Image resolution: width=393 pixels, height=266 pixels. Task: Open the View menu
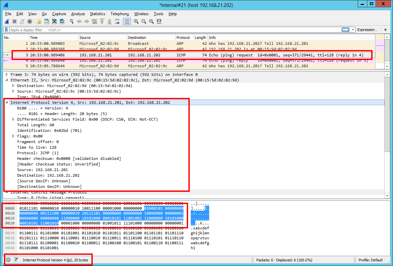click(x=32, y=14)
